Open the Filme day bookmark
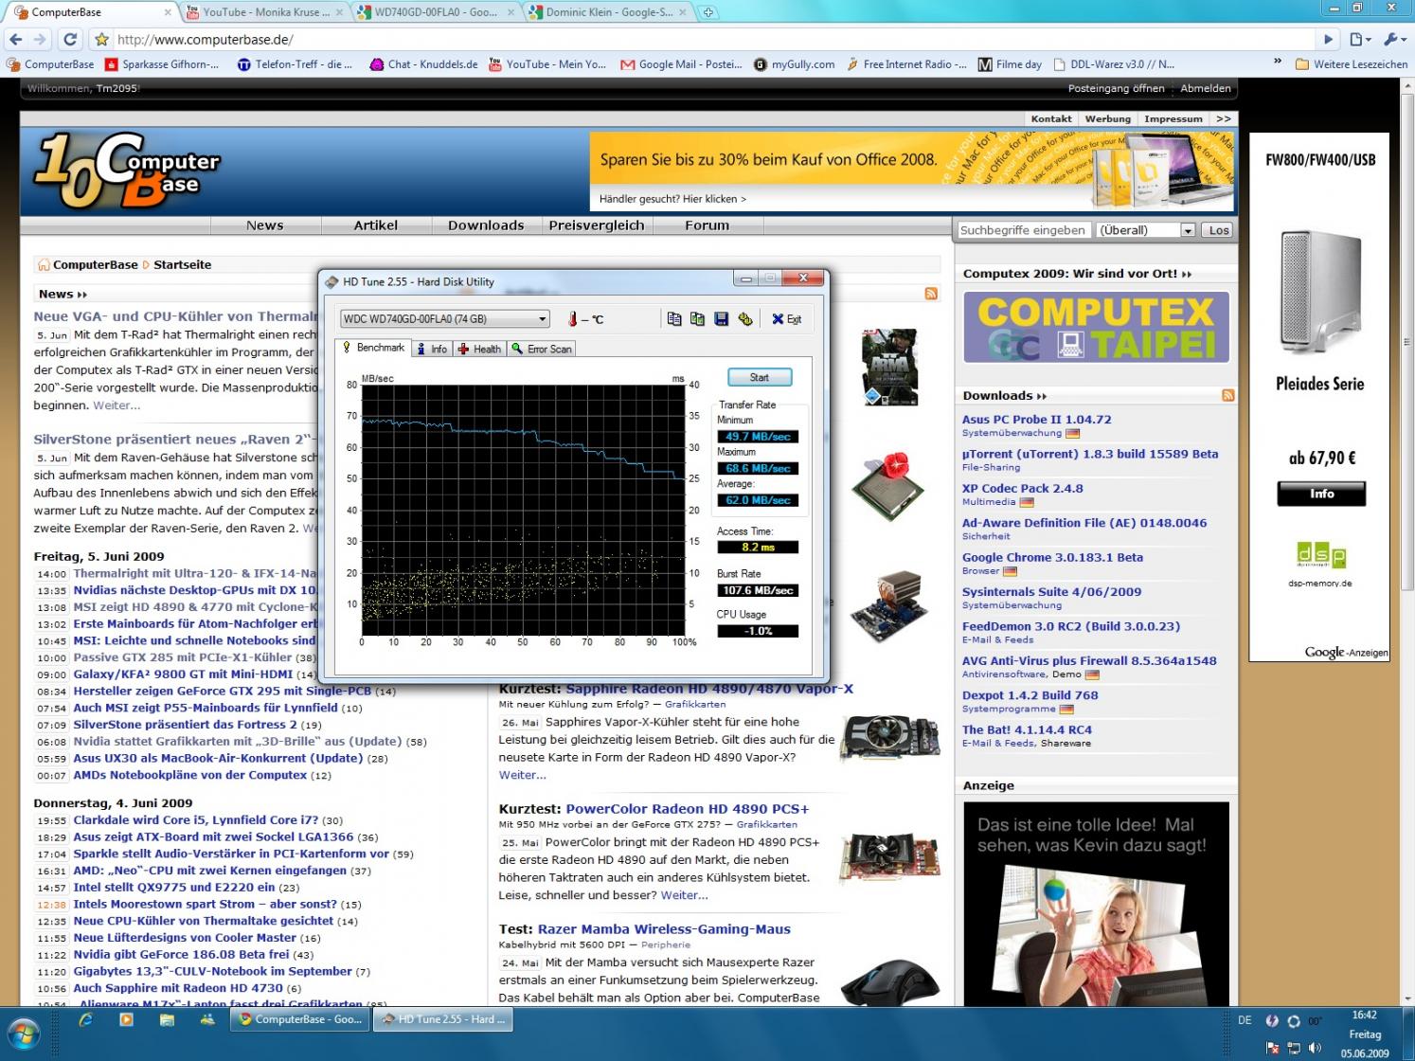This screenshot has width=1415, height=1061. tap(1010, 64)
